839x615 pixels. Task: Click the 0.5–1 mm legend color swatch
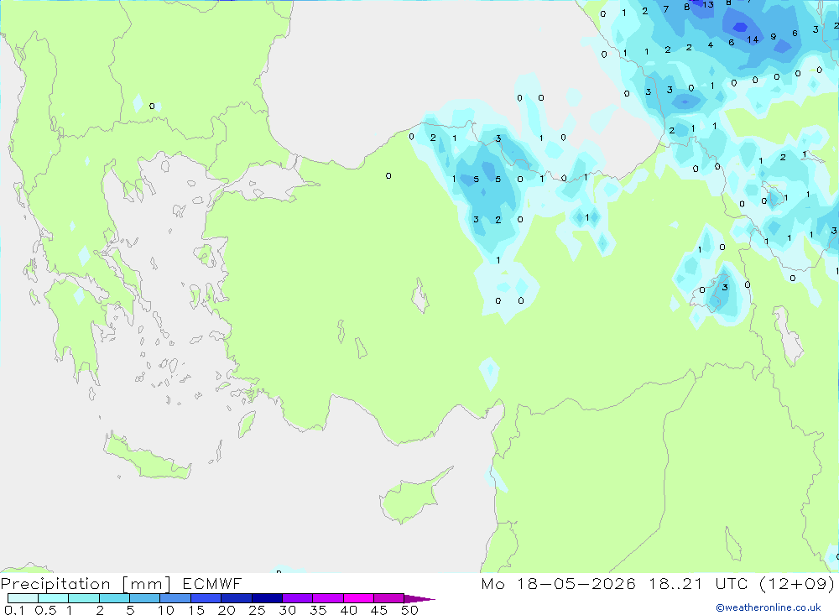[x=53, y=598]
